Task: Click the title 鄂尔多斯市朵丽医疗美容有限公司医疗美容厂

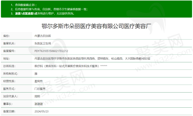Action: coord(96,26)
